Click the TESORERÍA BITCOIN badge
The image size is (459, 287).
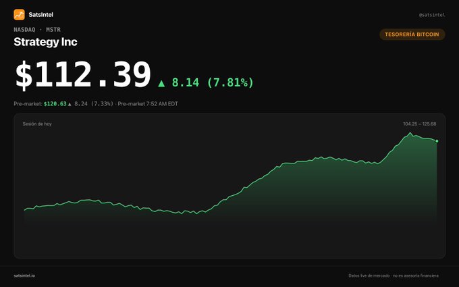click(x=412, y=34)
